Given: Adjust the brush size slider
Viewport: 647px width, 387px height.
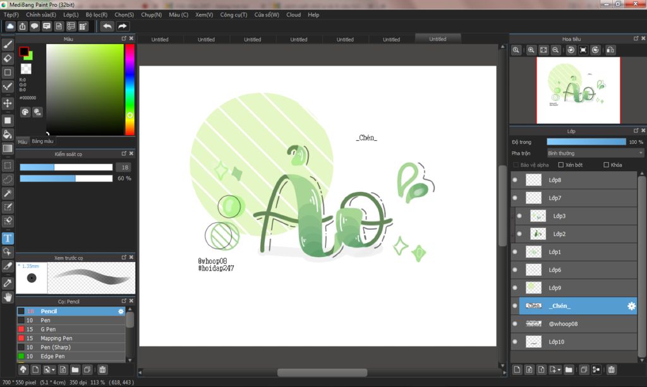Looking at the screenshot, I should pyautogui.click(x=66, y=167).
